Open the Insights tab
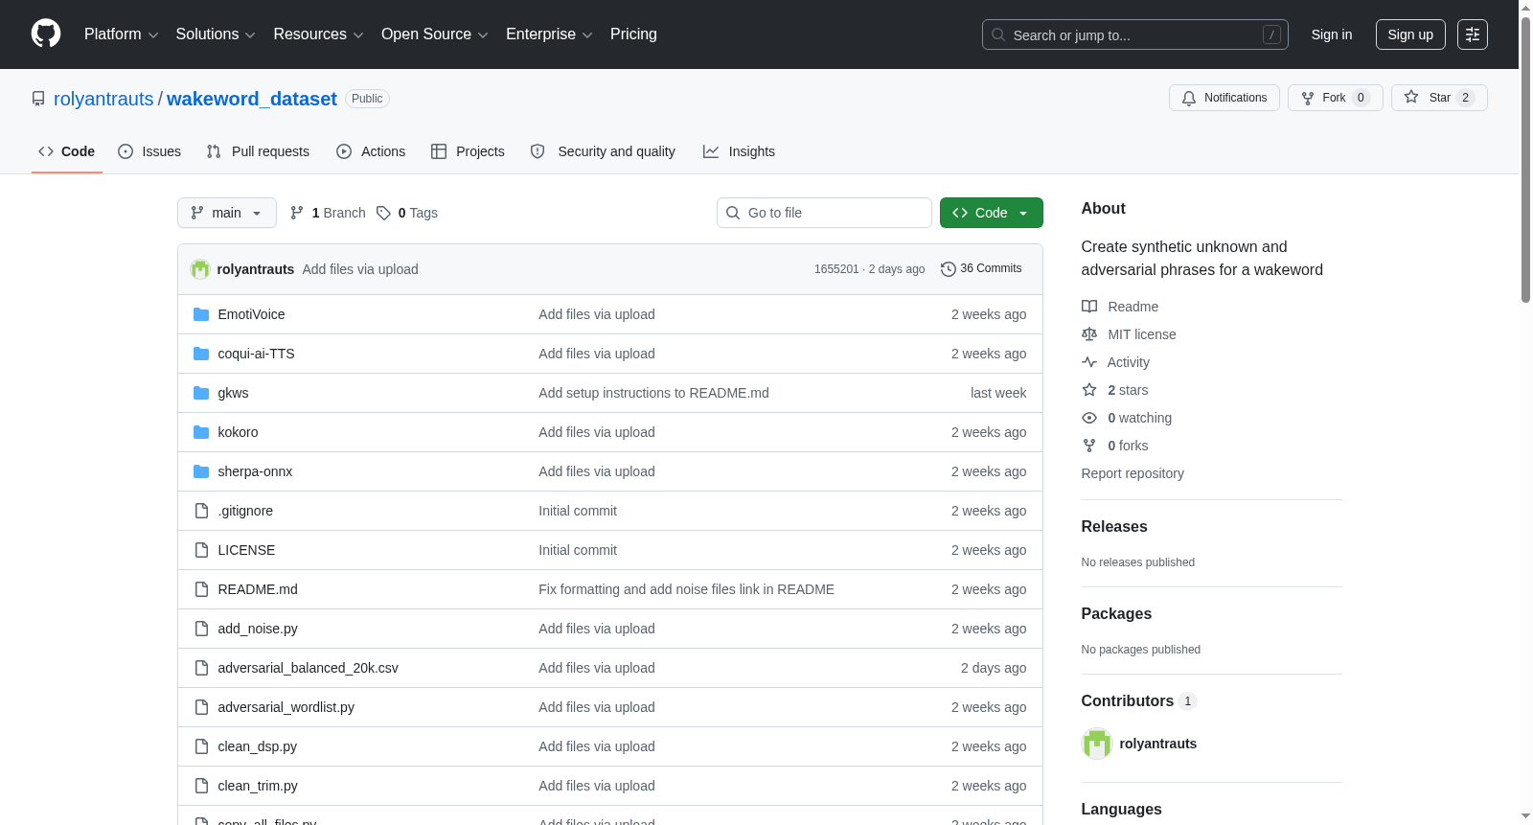1533x825 pixels. pyautogui.click(x=739, y=151)
